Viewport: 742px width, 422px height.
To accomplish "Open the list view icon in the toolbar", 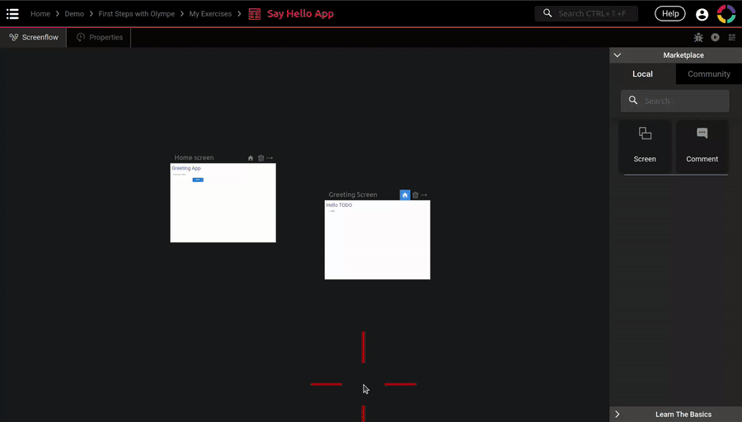I will (731, 37).
